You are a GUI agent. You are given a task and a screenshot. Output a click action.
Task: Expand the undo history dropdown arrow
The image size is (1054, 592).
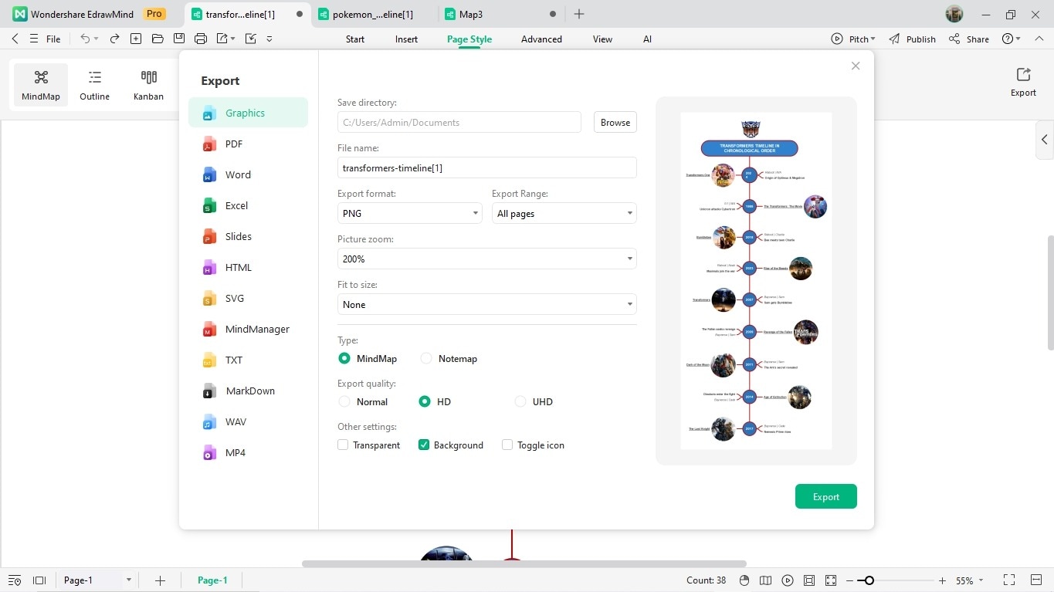[x=97, y=39]
